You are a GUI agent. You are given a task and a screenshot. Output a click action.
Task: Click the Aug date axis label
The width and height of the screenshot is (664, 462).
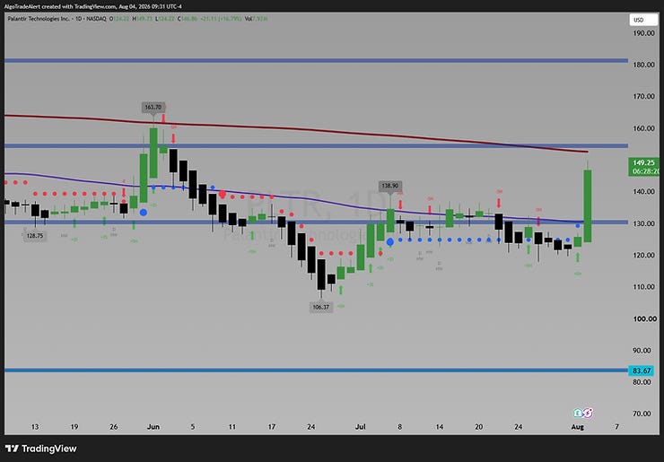[x=578, y=427]
